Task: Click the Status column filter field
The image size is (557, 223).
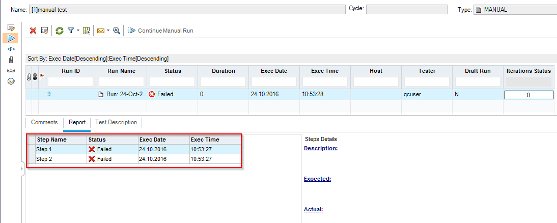Action: (x=173, y=81)
